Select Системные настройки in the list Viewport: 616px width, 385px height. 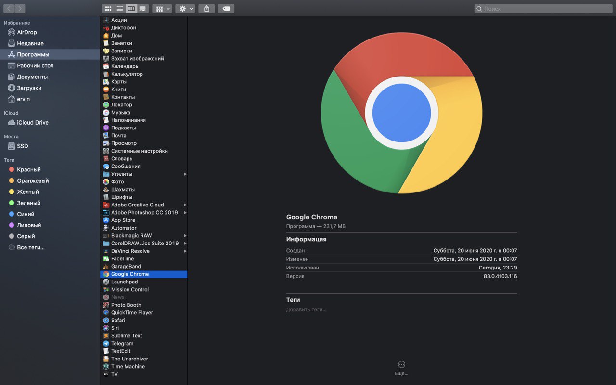point(143,151)
